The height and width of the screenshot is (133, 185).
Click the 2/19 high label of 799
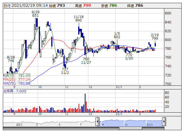click(155, 37)
